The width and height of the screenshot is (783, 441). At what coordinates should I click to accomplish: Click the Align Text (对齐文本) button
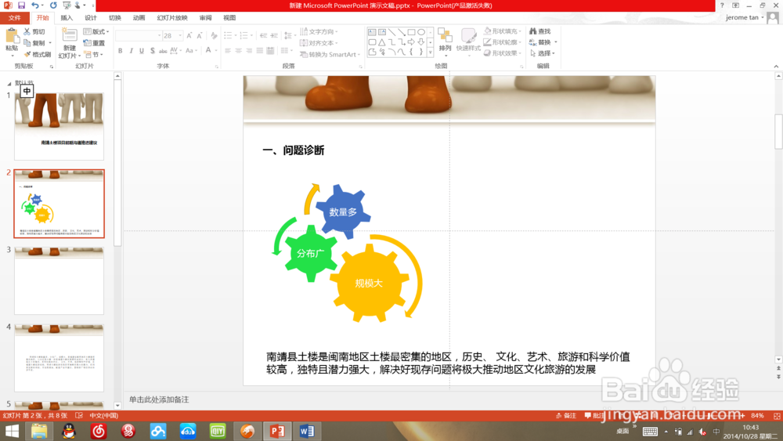318,43
